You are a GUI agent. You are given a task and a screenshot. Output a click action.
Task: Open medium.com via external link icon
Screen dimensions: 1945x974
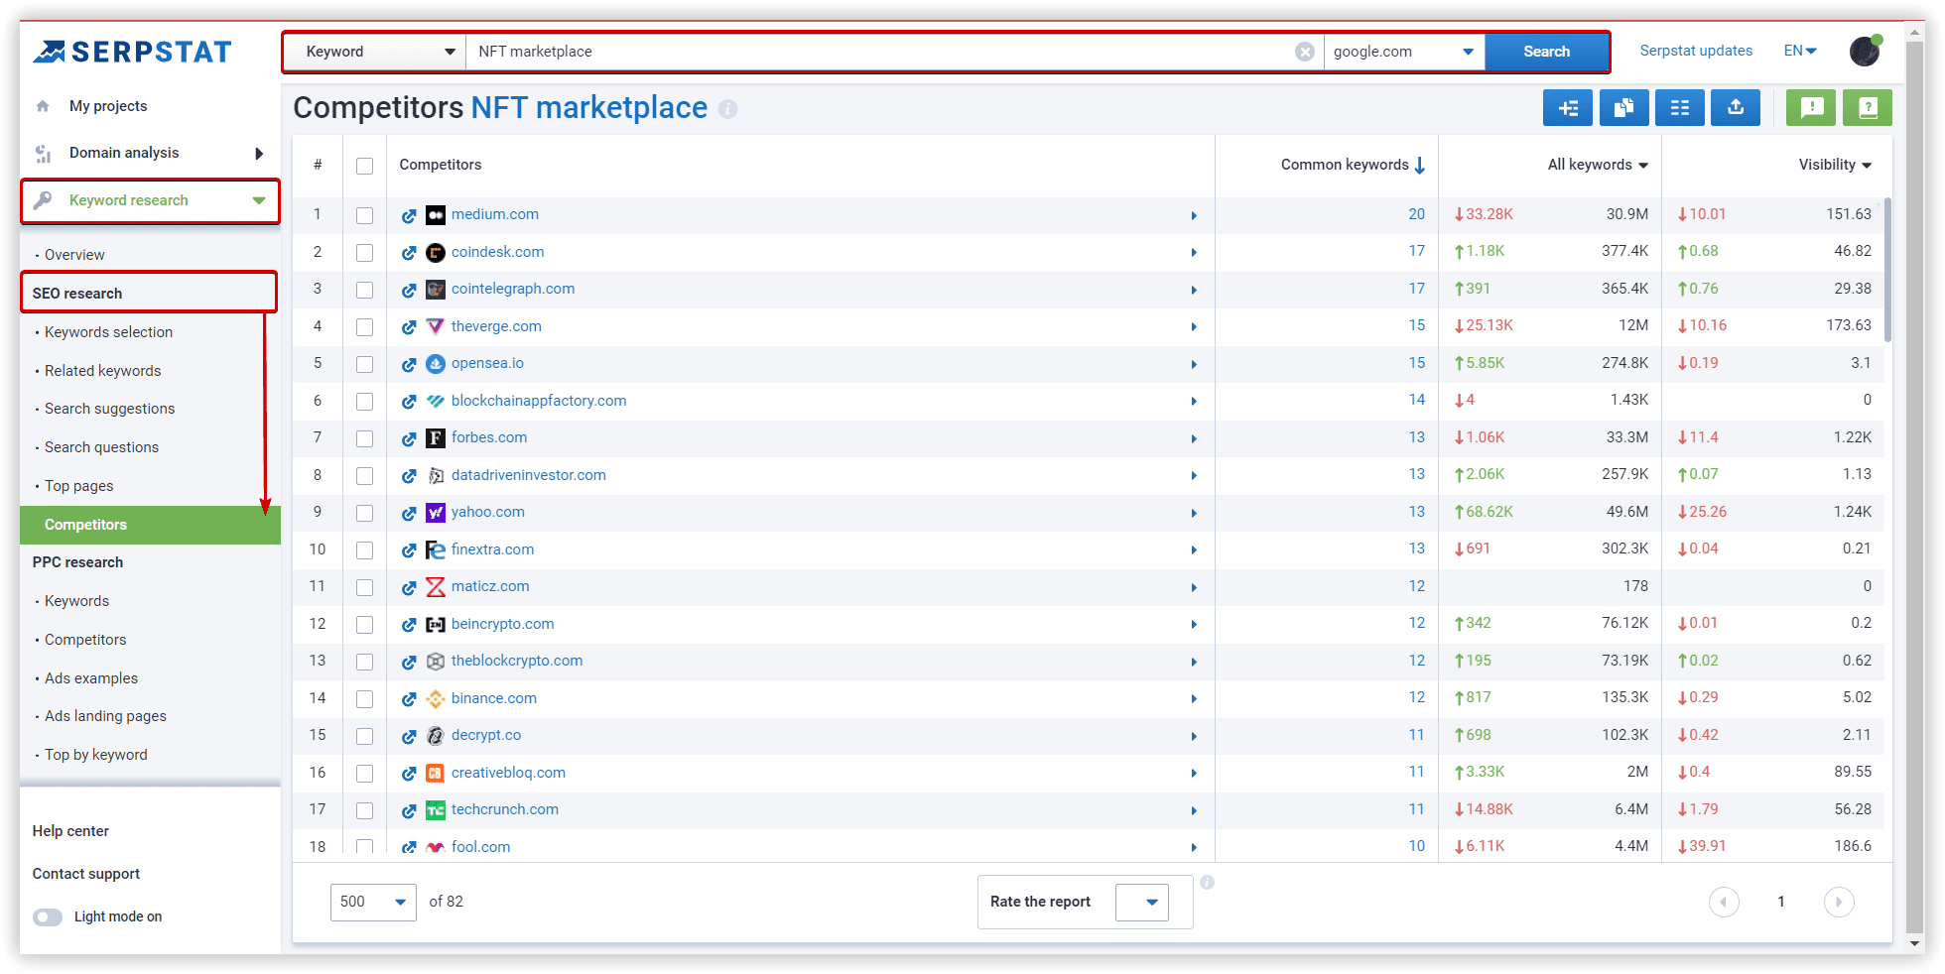click(x=409, y=215)
